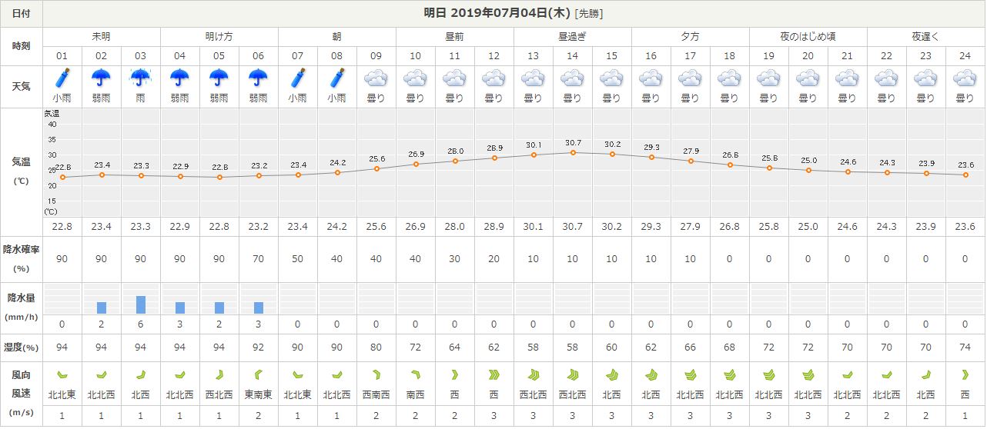Click the wind arrow icon at hour 12
Viewport: 987px width, 429px height.
point(494,375)
